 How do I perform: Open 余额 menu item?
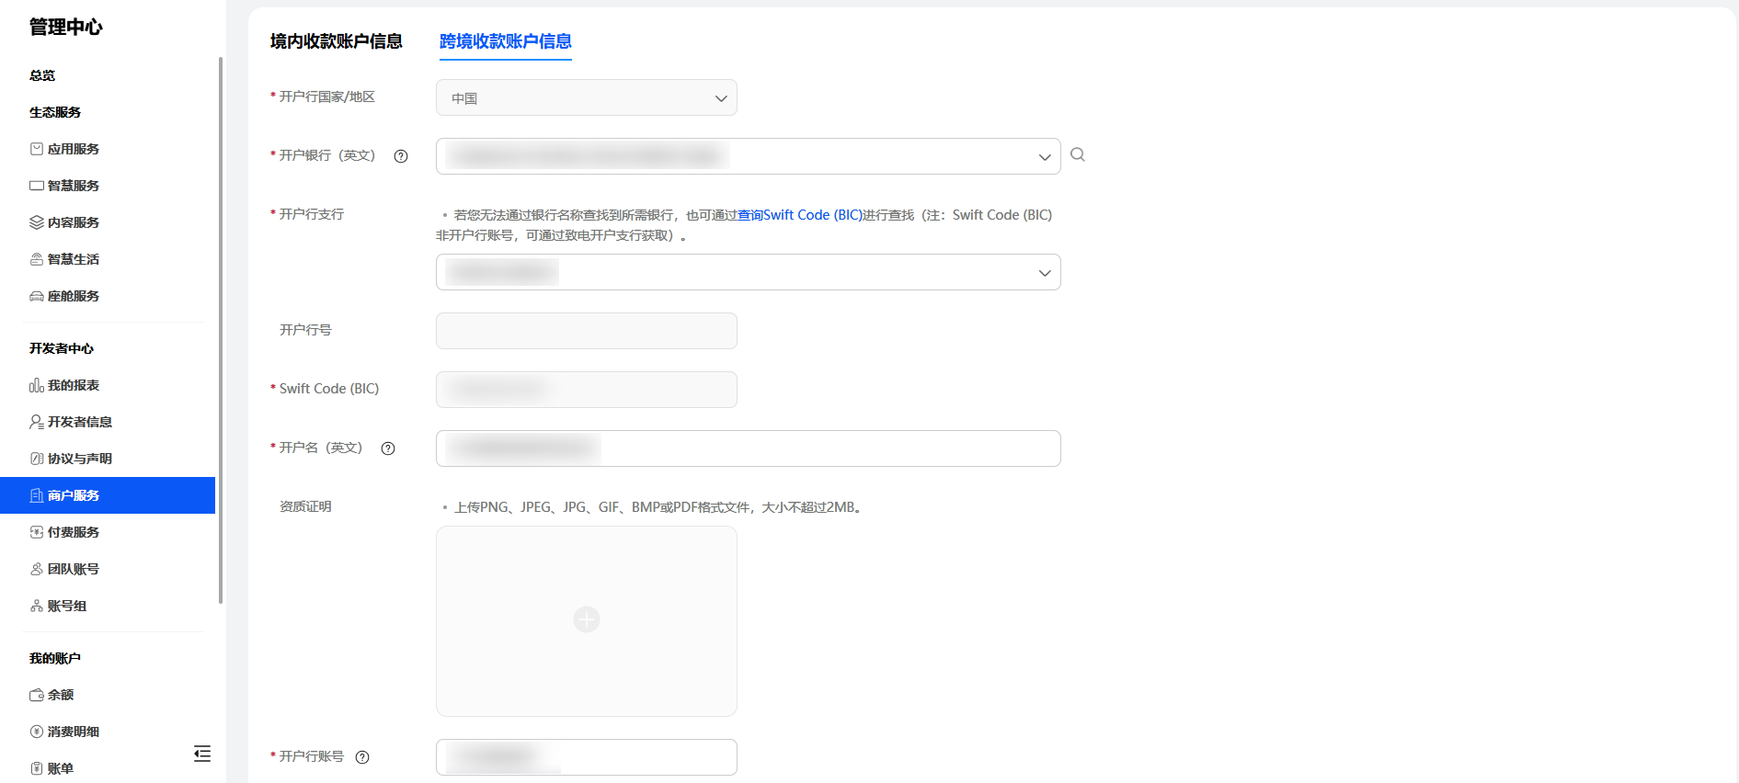pos(61,695)
